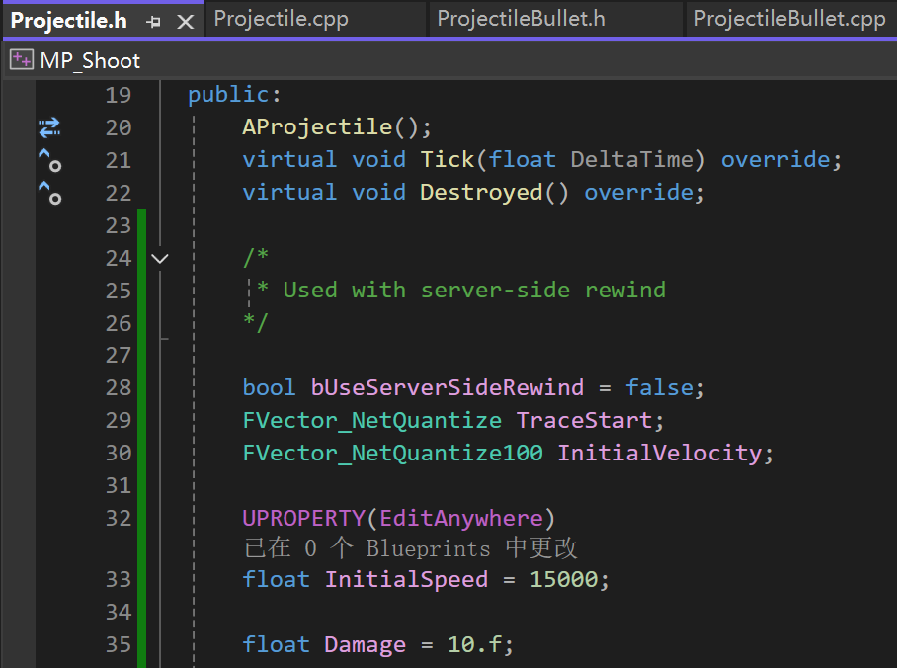The height and width of the screenshot is (668, 897).
Task: Click the override indicator icon on line 22
Action: click(49, 193)
